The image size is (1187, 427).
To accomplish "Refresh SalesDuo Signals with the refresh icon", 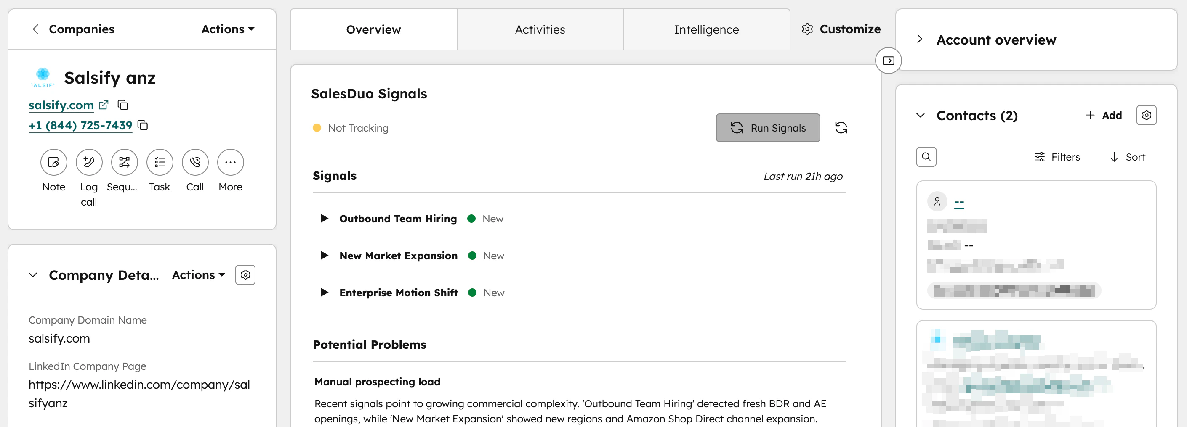I will pyautogui.click(x=841, y=127).
